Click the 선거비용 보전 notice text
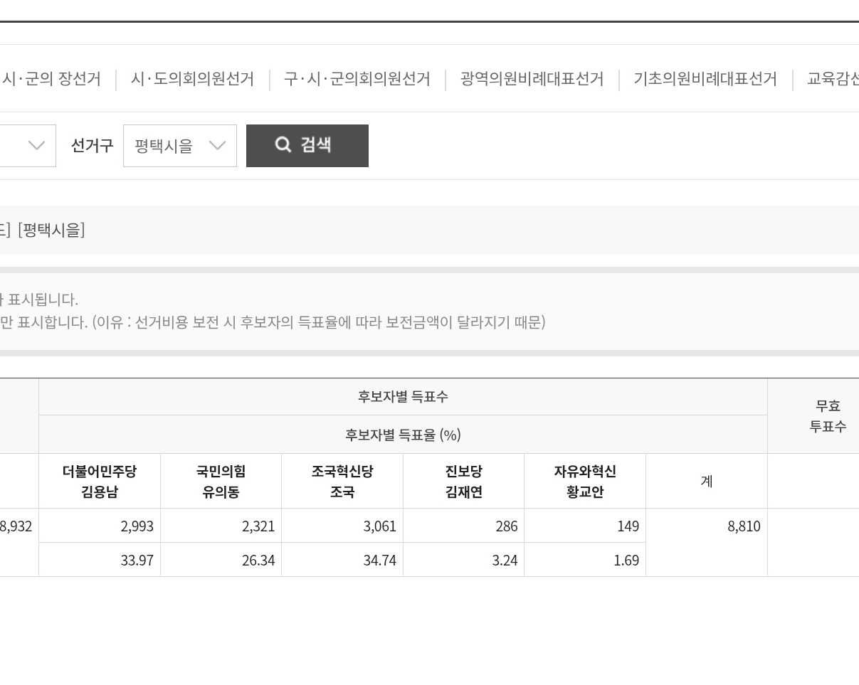The height and width of the screenshot is (685, 859). pyautogui.click(x=273, y=322)
